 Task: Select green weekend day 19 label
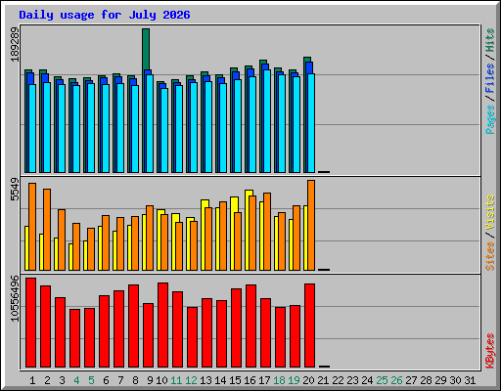tap(295, 380)
